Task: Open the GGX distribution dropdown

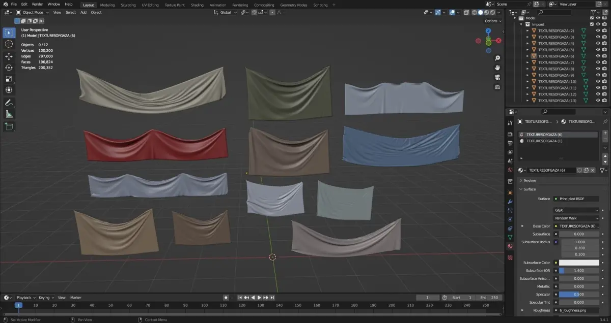Action: 576,210
